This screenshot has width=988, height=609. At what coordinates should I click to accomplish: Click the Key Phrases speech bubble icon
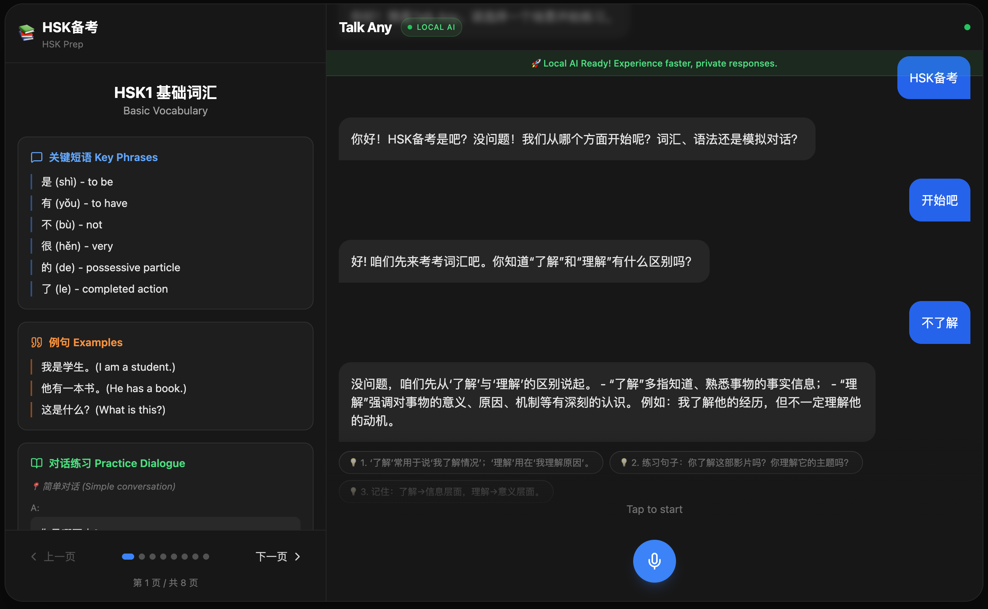[x=37, y=157]
